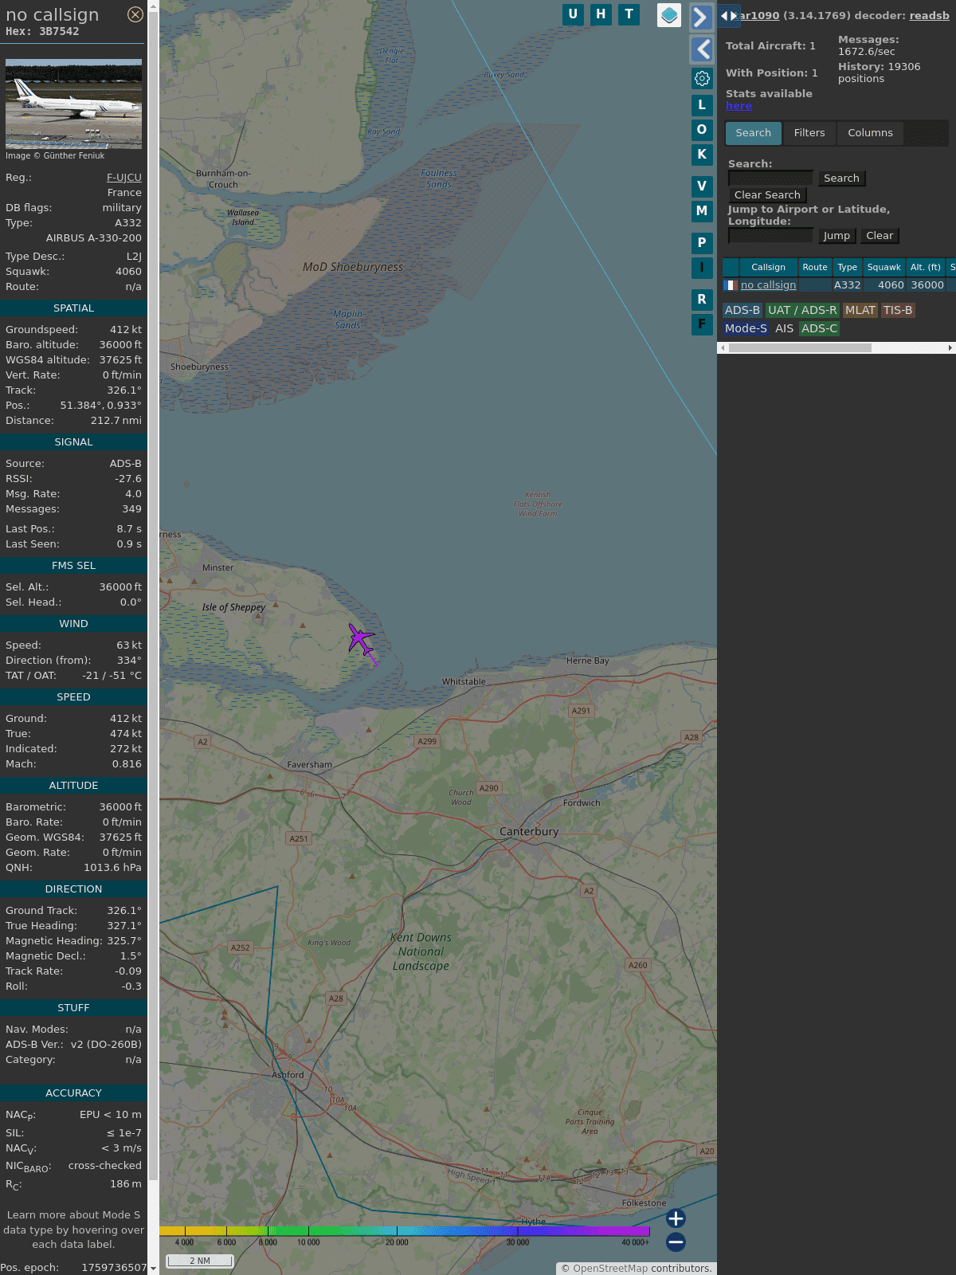Toggle the K map button

click(x=702, y=155)
